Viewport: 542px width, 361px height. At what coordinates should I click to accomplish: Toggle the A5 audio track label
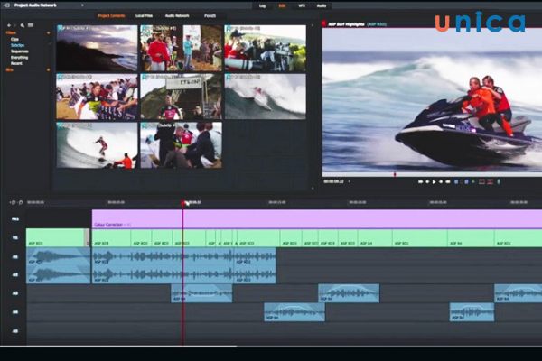14,331
